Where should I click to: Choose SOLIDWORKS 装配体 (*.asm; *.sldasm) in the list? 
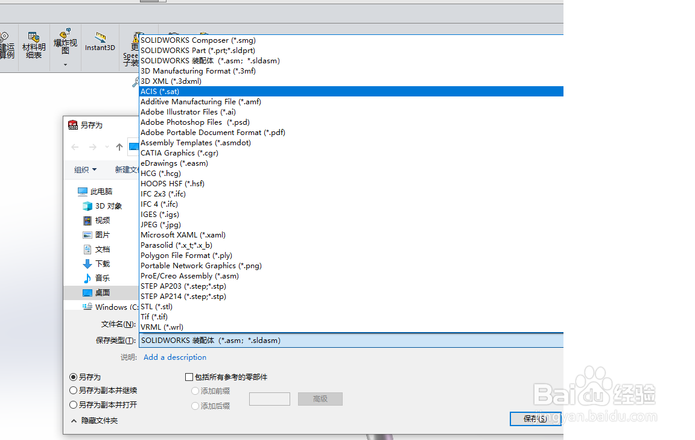[351, 61]
